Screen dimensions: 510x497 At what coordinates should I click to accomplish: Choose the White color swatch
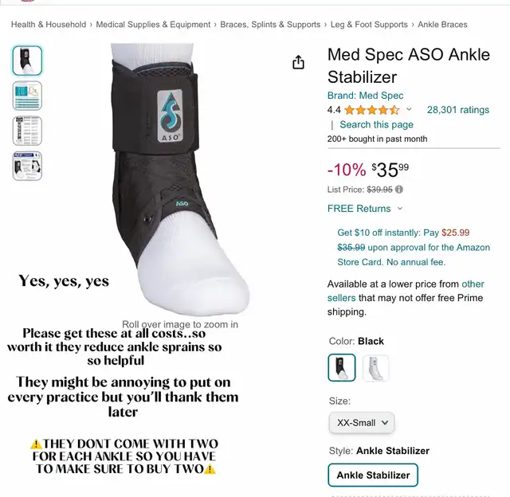tap(375, 368)
